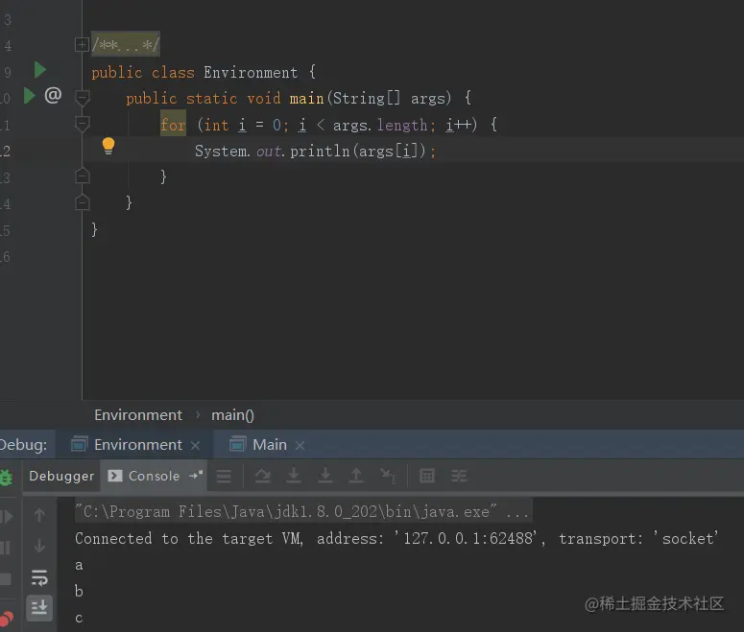The image size is (744, 632).
Task: Select main() in the breadcrumb bar
Action: coord(232,415)
